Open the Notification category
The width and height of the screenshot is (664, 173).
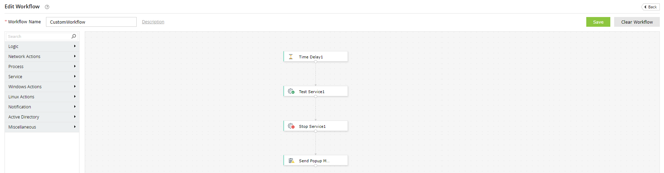[x=20, y=107]
